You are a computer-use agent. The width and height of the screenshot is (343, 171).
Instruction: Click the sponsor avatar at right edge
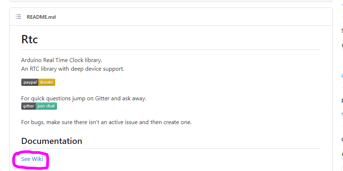342,46
